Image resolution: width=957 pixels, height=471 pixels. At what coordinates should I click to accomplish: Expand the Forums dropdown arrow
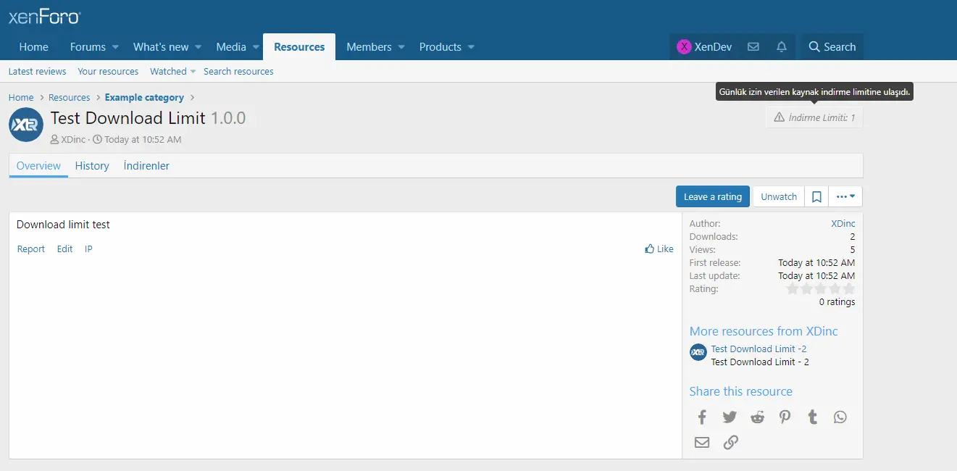pyautogui.click(x=114, y=47)
